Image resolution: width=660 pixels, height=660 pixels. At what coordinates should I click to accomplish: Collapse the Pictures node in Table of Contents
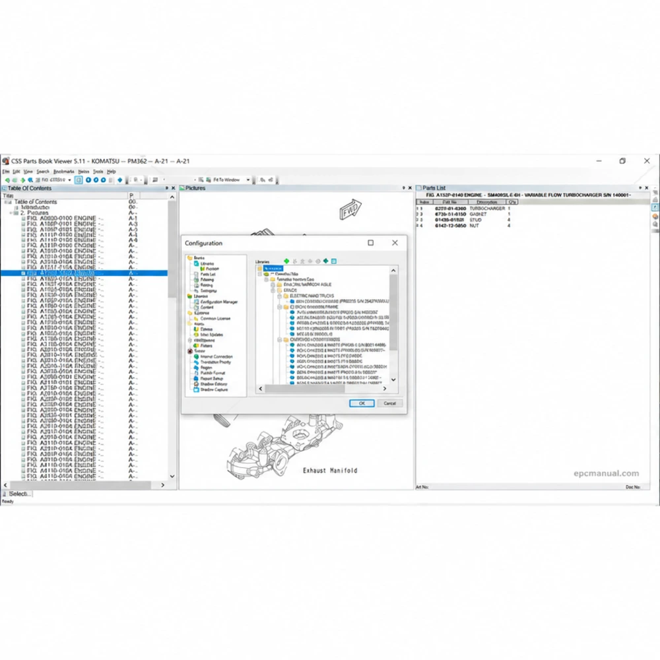[11, 213]
